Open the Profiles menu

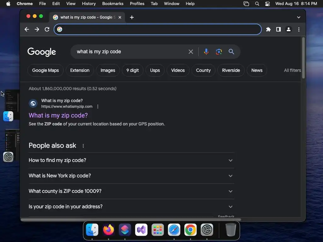point(137,4)
